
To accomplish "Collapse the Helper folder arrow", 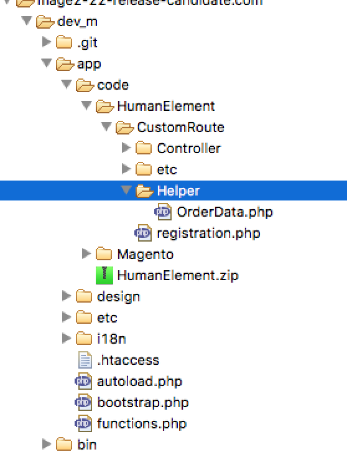I will 126,190.
